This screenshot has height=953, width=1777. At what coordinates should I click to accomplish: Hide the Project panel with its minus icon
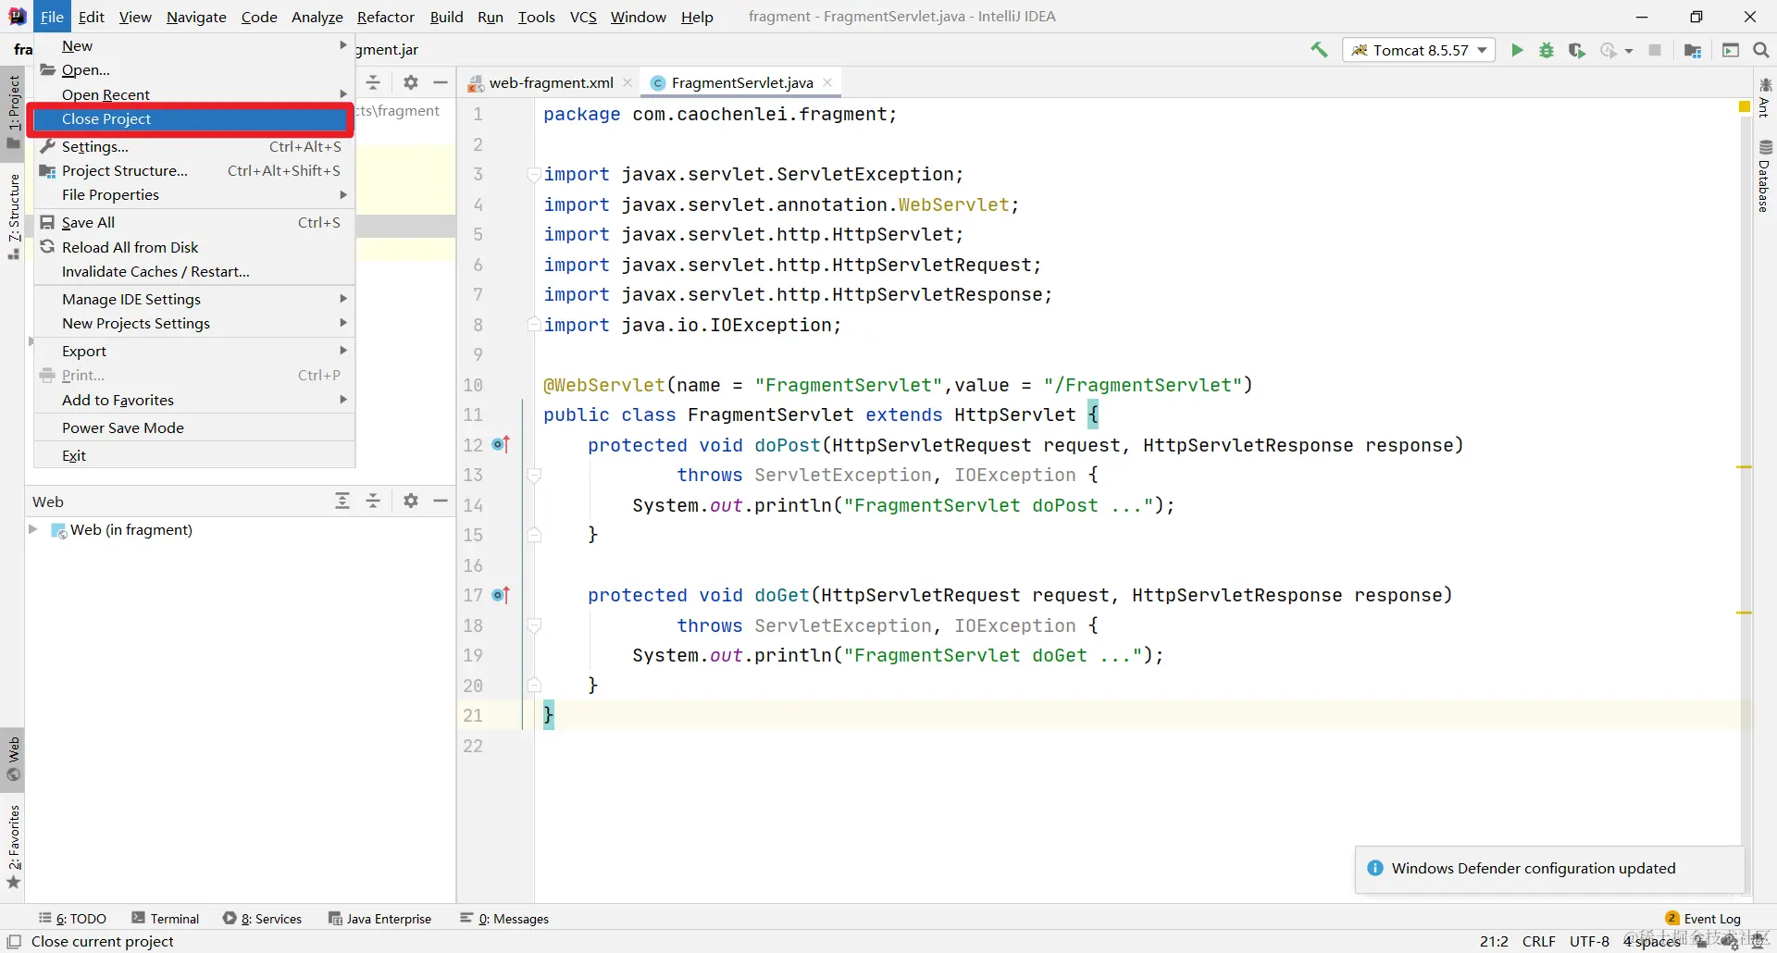point(441,82)
